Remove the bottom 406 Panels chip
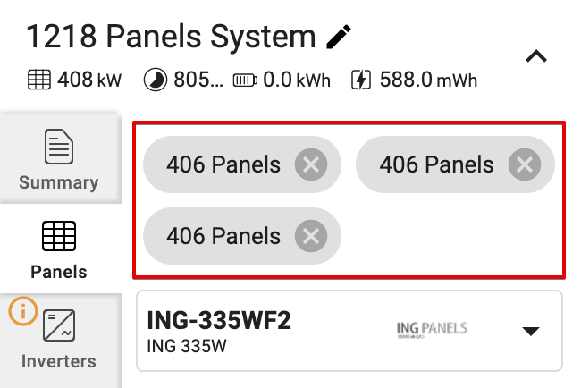The height and width of the screenshot is (388, 581). pyautogui.click(x=311, y=236)
